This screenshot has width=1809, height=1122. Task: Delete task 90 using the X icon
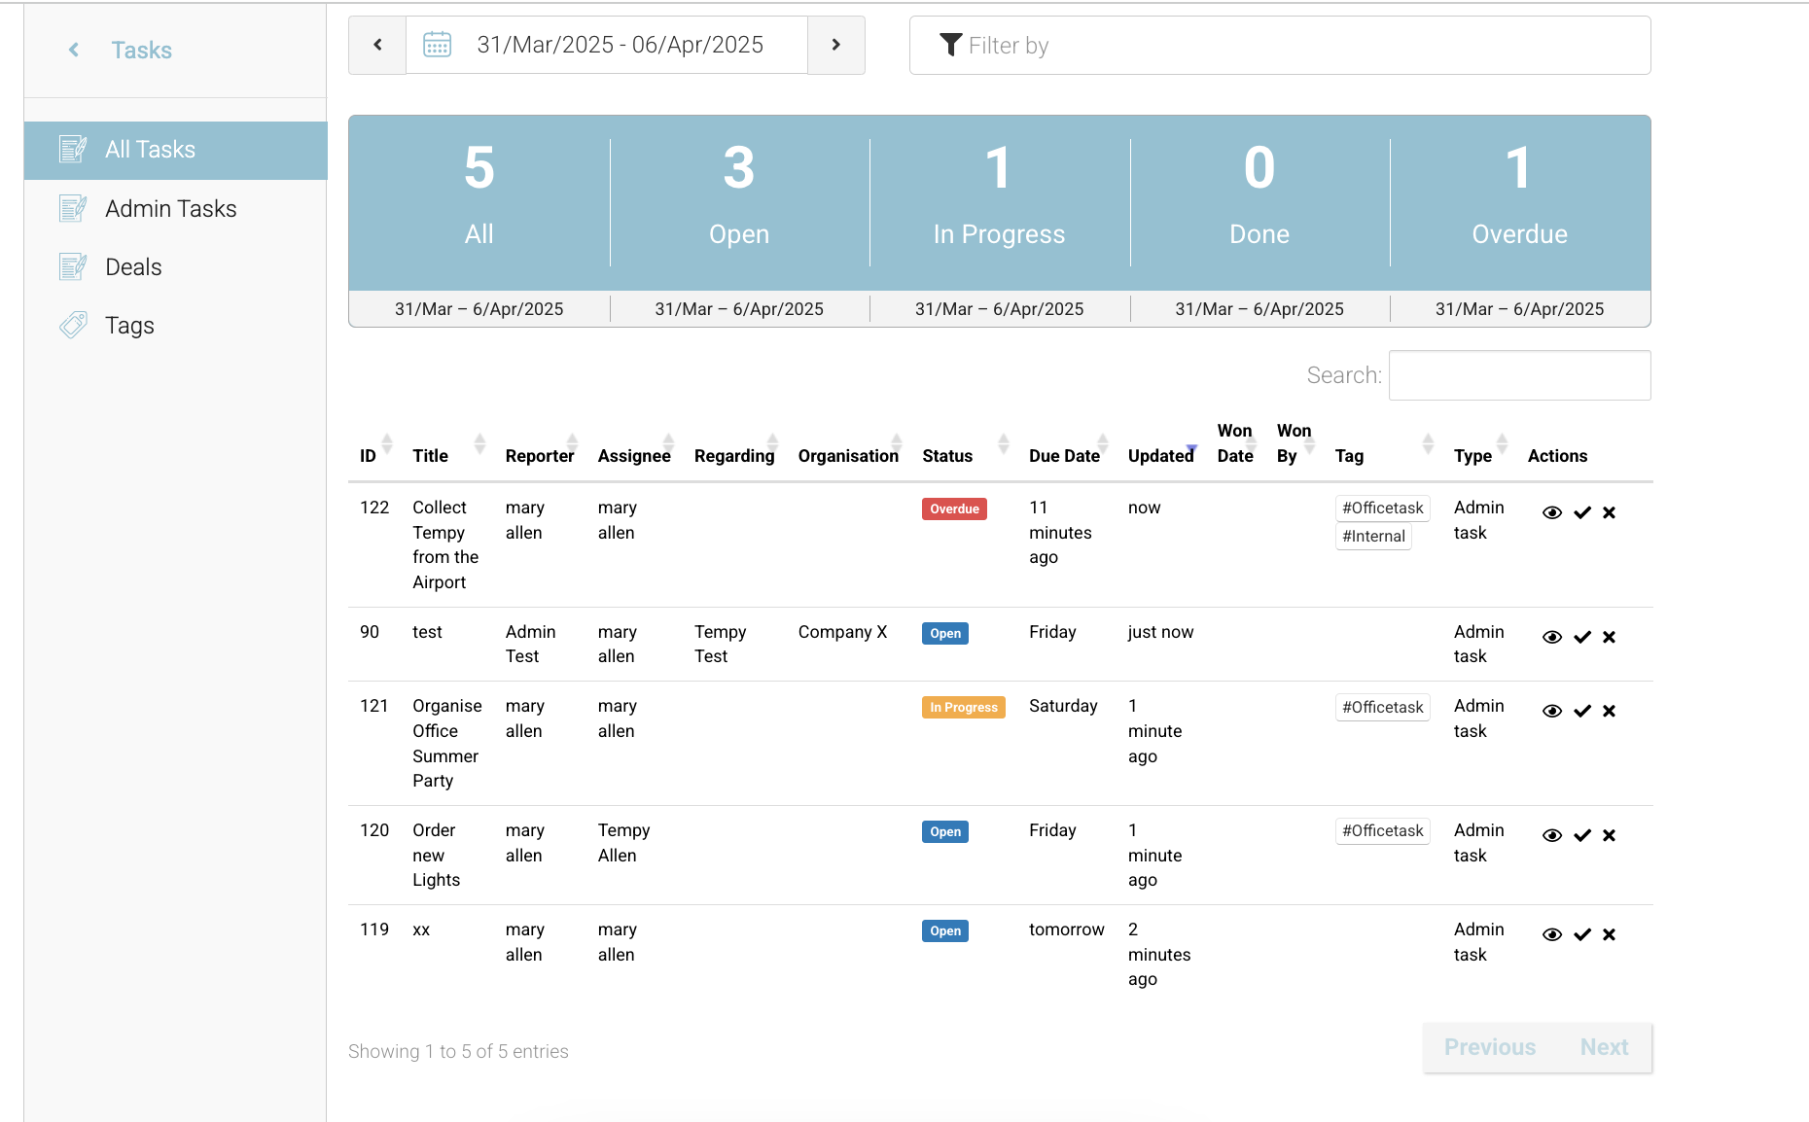coord(1609,637)
